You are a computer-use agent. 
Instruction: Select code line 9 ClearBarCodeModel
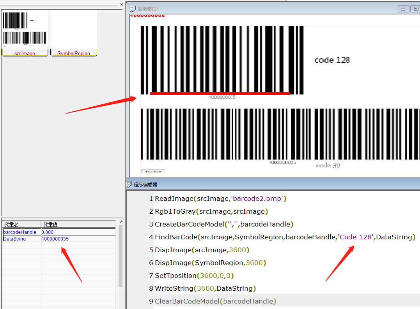click(215, 301)
